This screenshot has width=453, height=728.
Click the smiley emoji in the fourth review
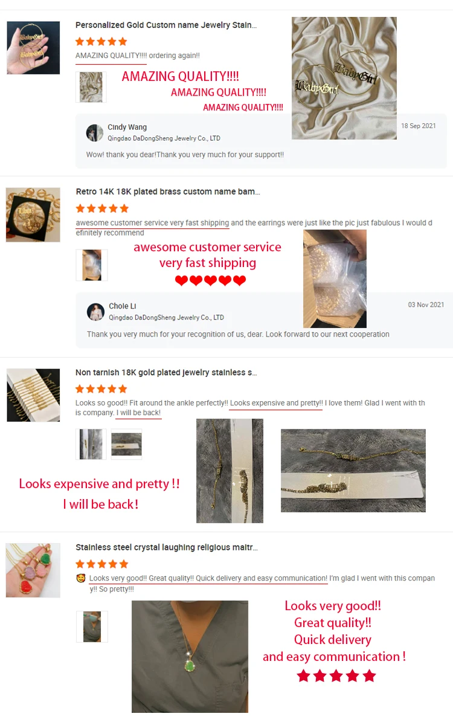point(80,578)
